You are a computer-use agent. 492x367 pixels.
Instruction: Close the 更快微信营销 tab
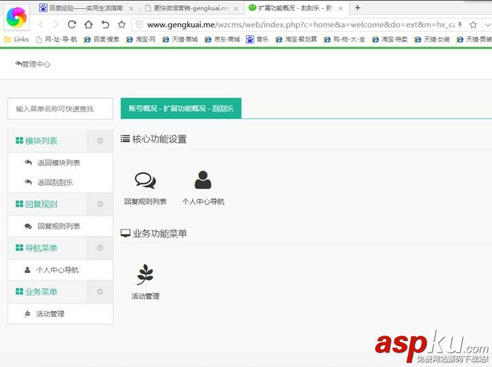coord(236,8)
